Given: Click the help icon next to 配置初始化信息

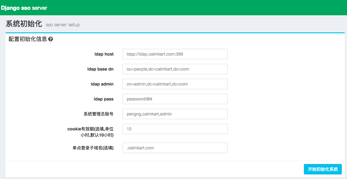Looking at the screenshot, I should click(x=51, y=39).
